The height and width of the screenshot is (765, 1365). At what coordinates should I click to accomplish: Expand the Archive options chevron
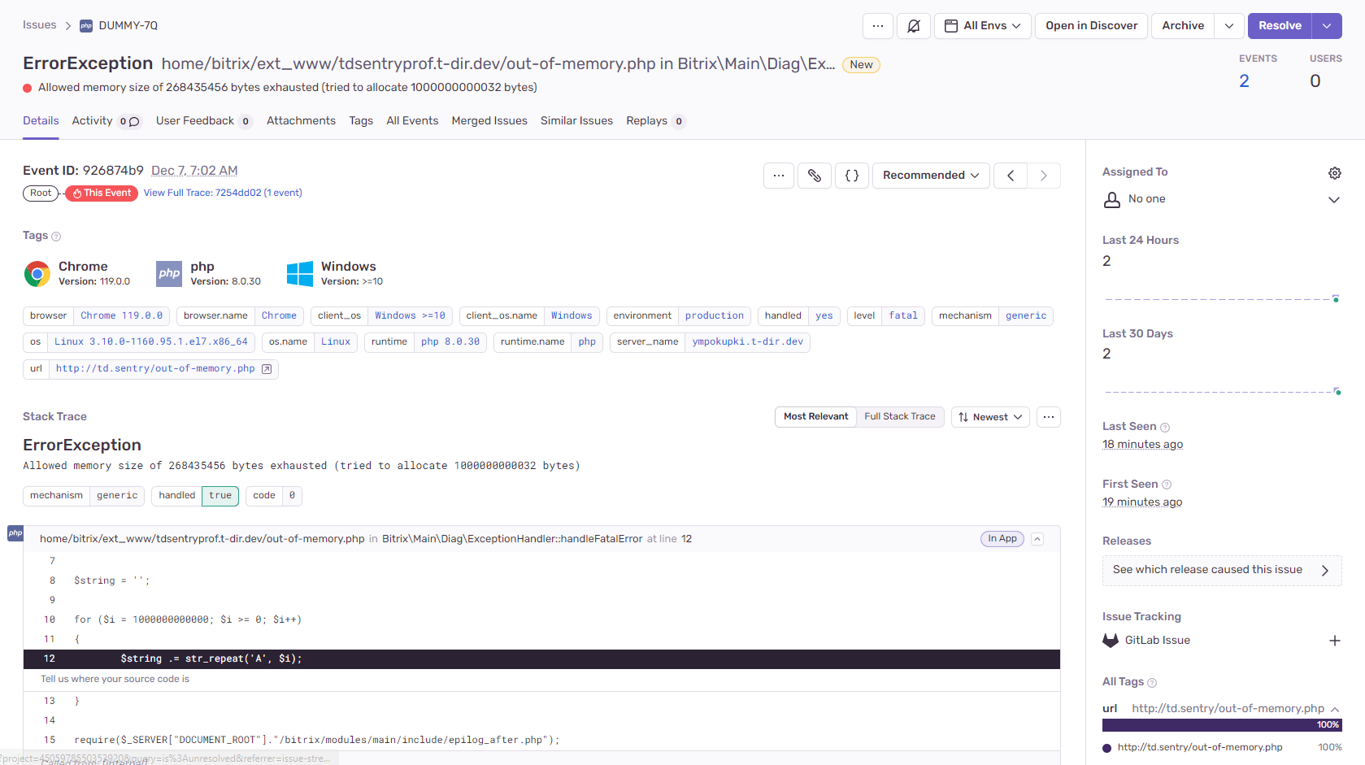(x=1229, y=26)
